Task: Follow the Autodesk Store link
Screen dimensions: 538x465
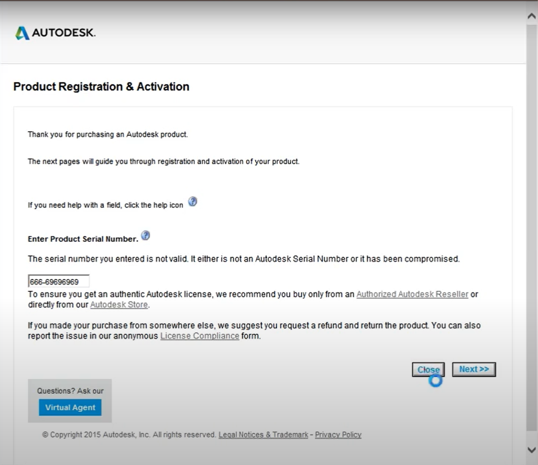Action: 119,305
